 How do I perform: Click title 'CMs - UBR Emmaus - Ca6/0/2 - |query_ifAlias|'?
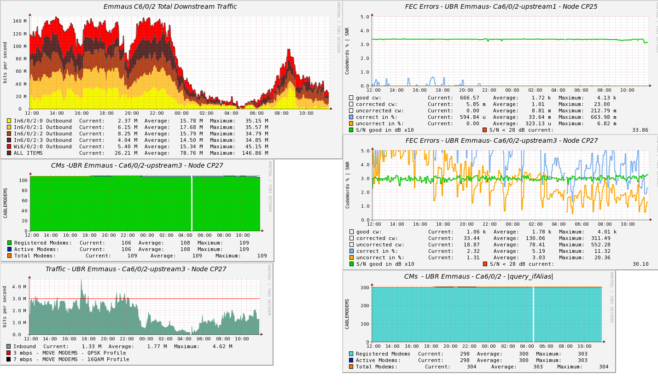(479, 277)
